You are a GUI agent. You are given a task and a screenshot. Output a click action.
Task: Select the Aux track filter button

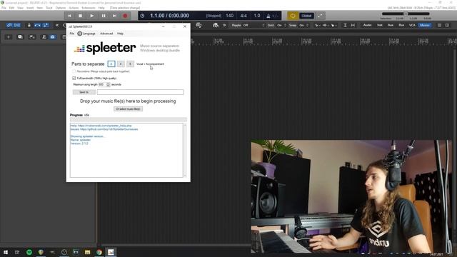pos(391,26)
